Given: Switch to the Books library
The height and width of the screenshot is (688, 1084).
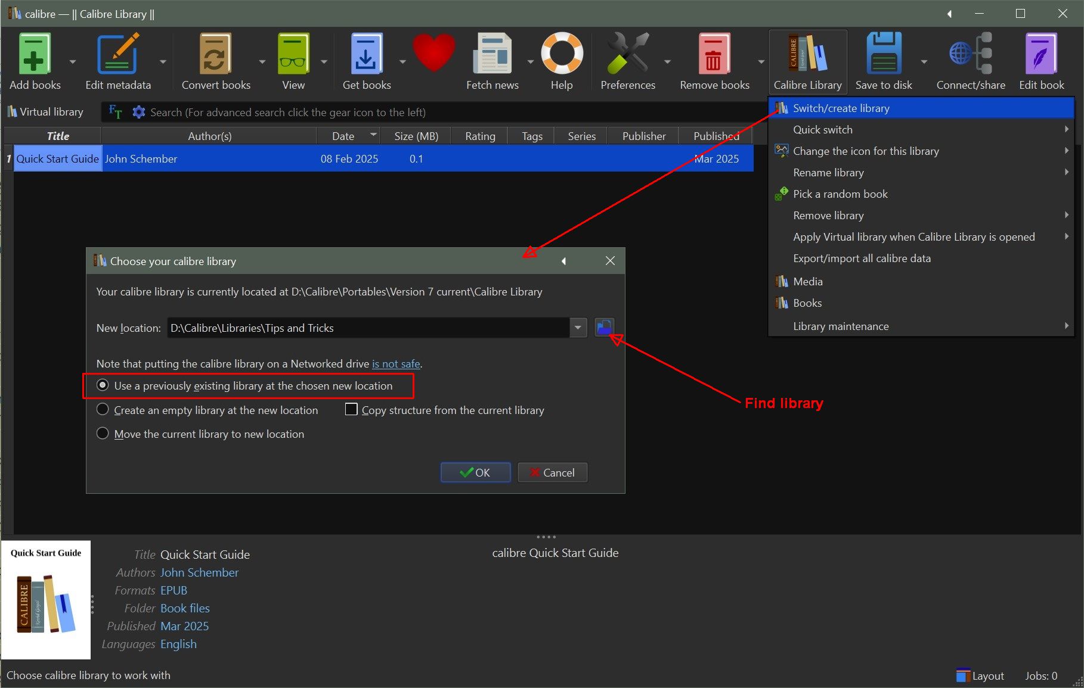Looking at the screenshot, I should click(x=921, y=303).
